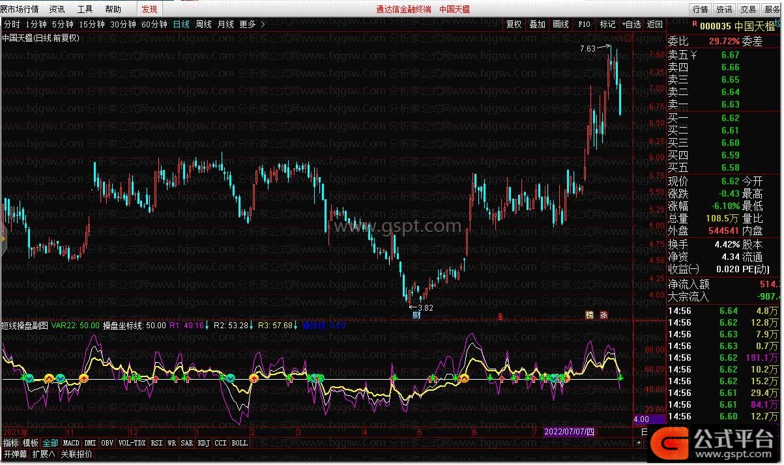Open 指标 indicator tab
Viewport: 784px width, 465px height.
10,443
